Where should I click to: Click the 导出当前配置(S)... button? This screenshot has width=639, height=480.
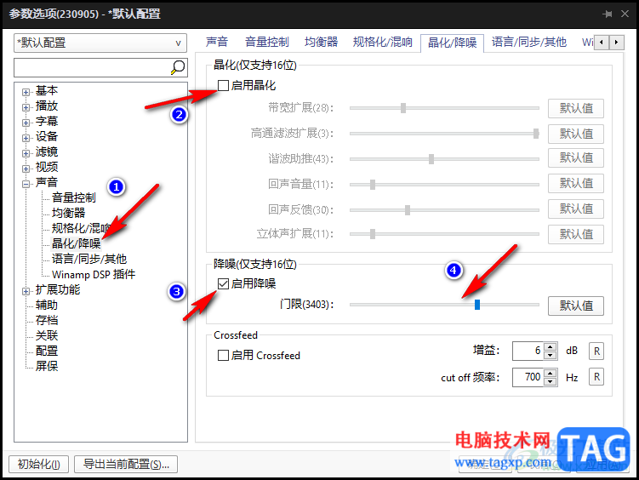(126, 464)
